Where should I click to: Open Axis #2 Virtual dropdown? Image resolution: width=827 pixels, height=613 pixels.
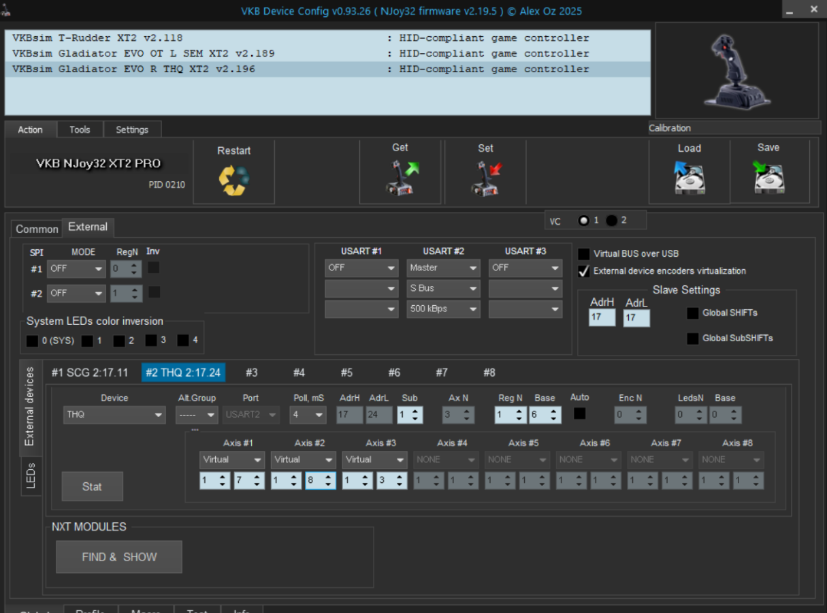pos(304,460)
